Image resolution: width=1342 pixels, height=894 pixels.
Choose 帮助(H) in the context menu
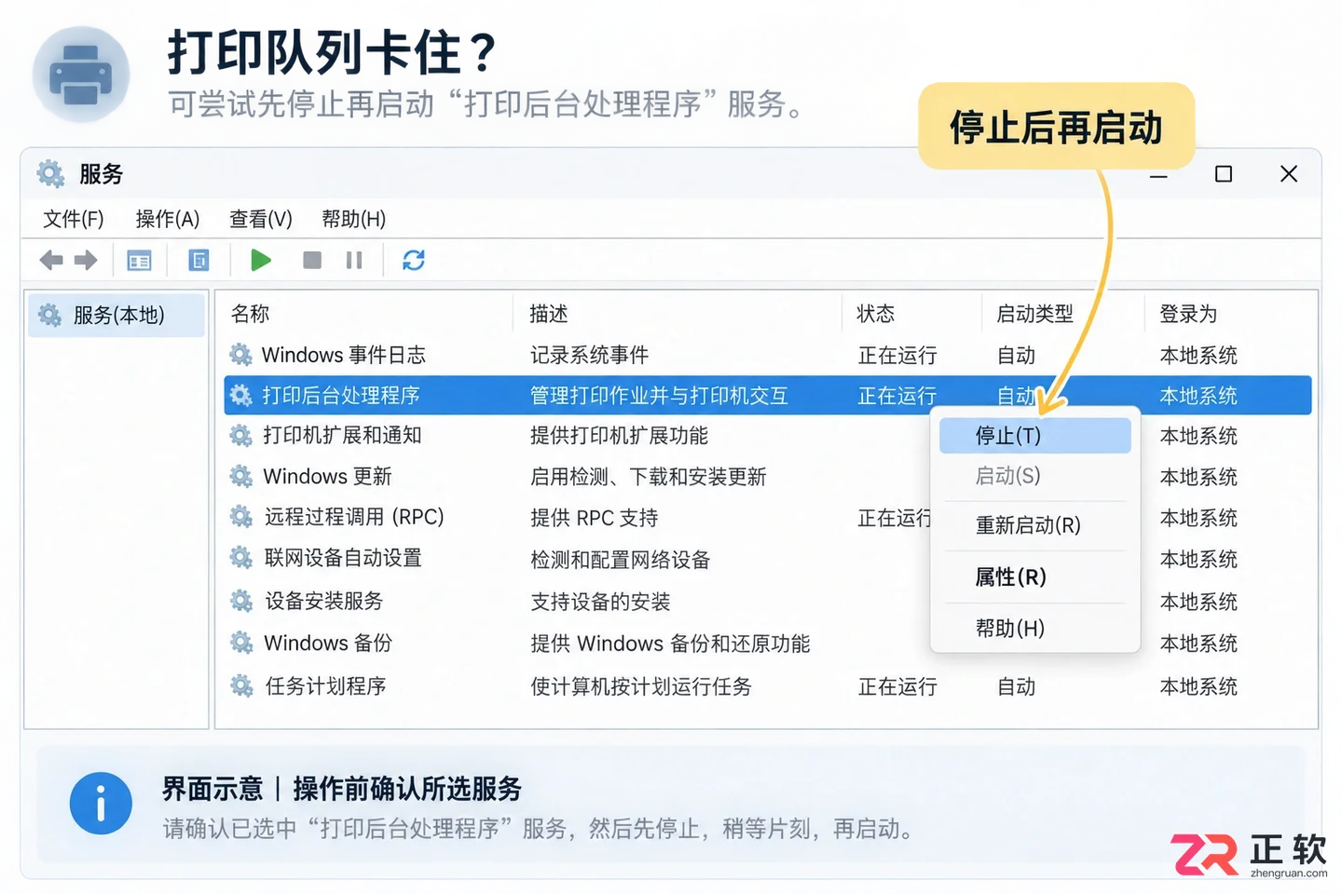(x=1034, y=629)
